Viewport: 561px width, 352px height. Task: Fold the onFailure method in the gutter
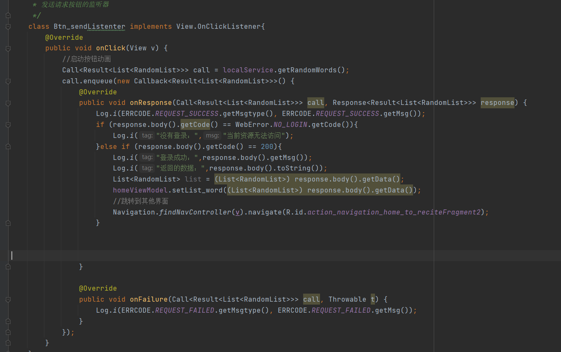[8, 300]
